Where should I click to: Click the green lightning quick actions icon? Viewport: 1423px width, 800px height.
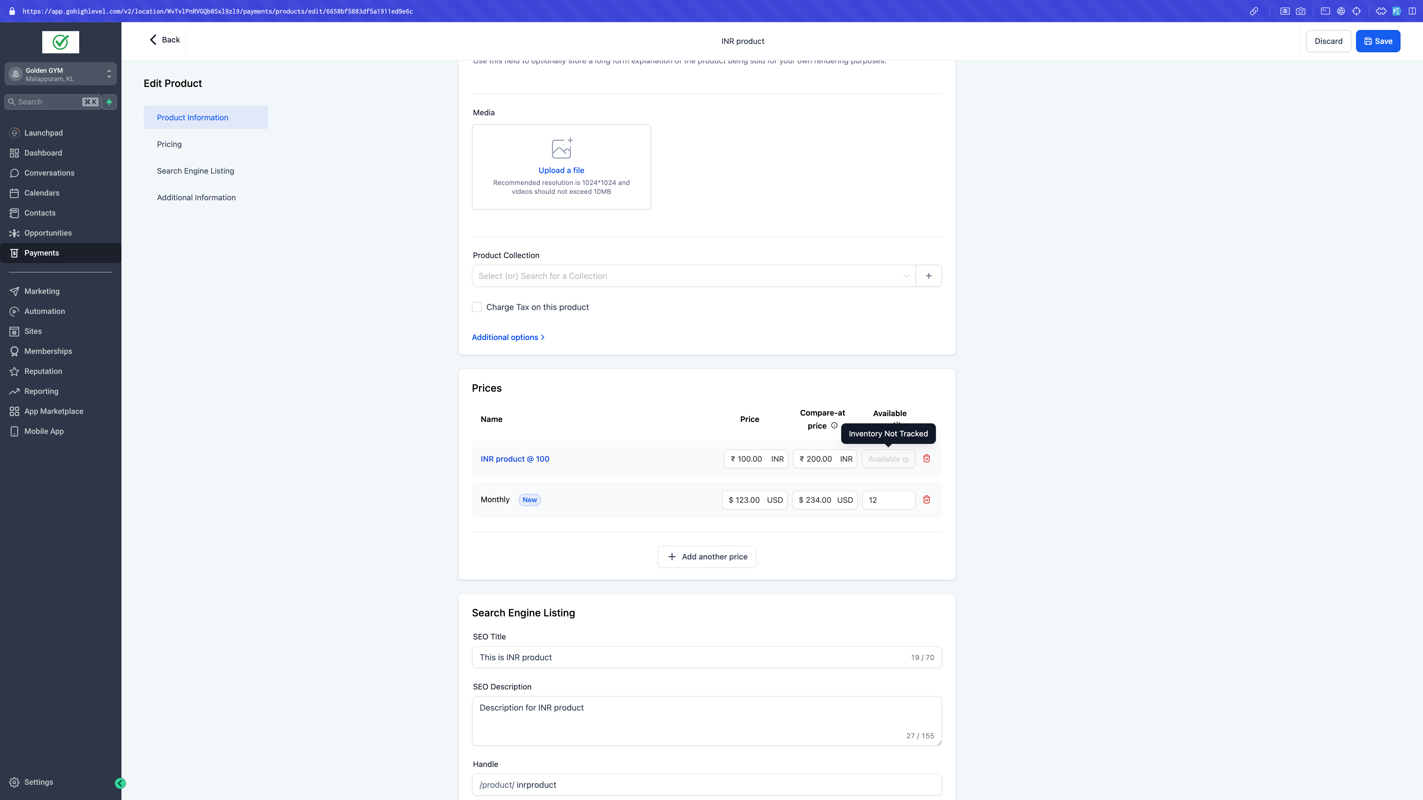[x=110, y=102]
